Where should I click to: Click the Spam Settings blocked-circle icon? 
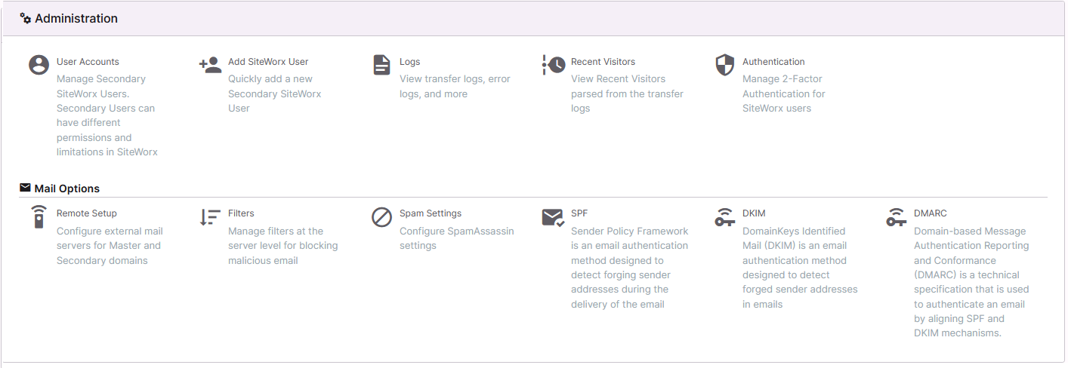coord(382,217)
